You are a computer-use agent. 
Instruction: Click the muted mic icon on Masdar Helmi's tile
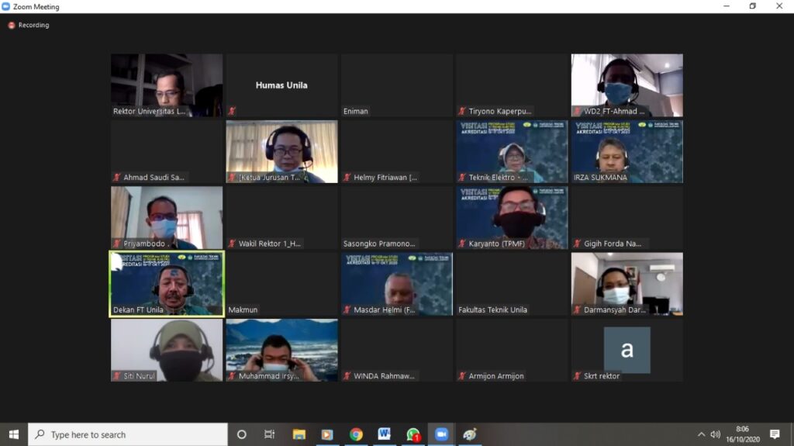tap(347, 310)
